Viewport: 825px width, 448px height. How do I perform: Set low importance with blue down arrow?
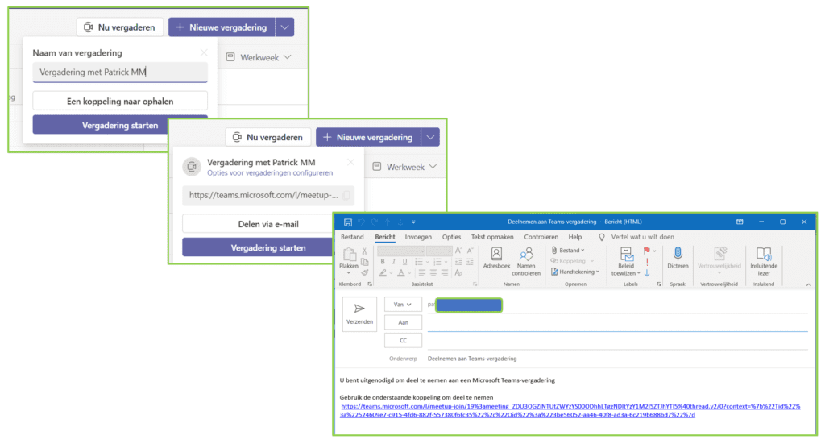[647, 272]
